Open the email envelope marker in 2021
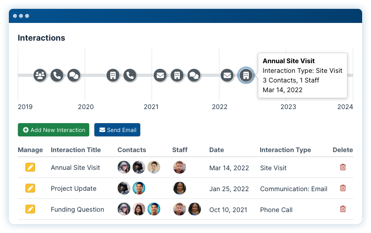371x233 pixels. click(x=160, y=75)
